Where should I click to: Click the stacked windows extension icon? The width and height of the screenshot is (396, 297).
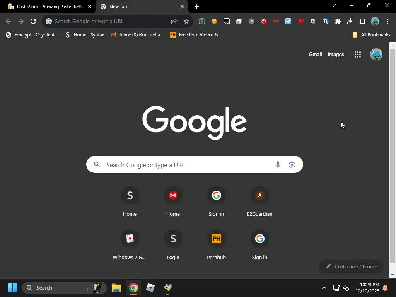pyautogui.click(x=239, y=22)
